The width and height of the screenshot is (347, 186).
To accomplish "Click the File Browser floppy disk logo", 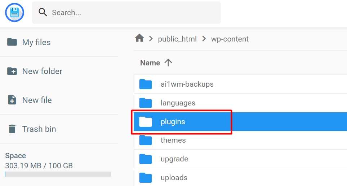I will point(14,13).
